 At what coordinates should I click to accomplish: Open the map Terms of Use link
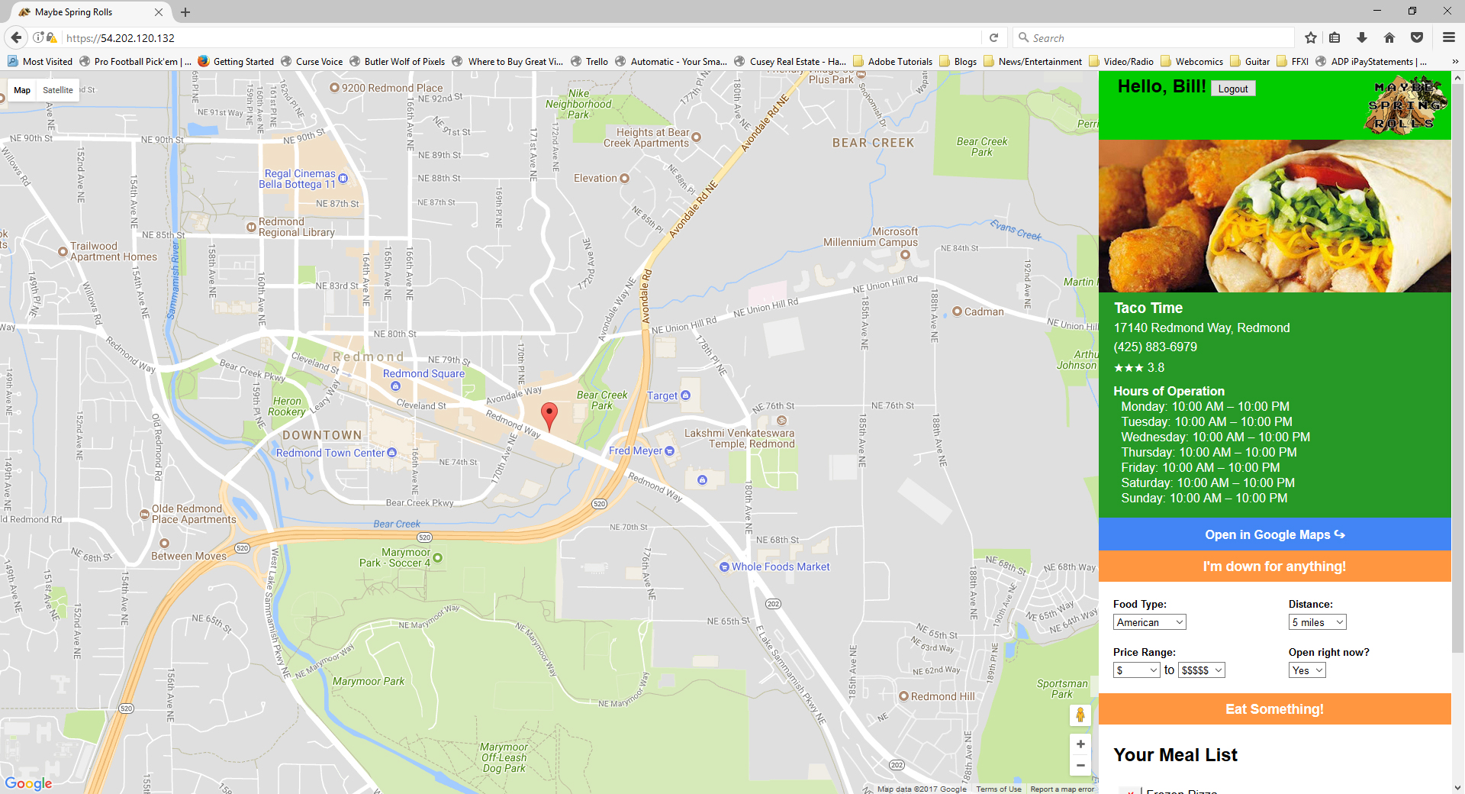pyautogui.click(x=998, y=789)
